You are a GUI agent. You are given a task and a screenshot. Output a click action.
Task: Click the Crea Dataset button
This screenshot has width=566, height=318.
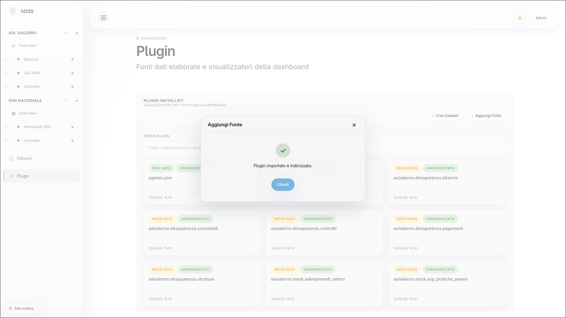[445, 116]
